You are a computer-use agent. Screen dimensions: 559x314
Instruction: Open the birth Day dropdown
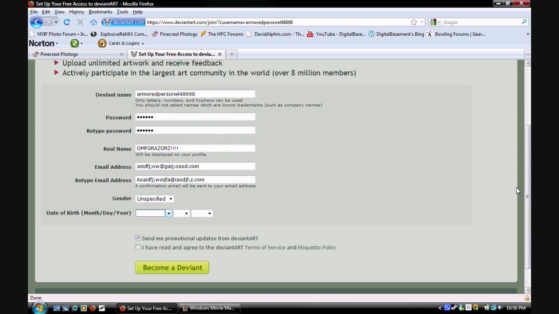(x=182, y=213)
